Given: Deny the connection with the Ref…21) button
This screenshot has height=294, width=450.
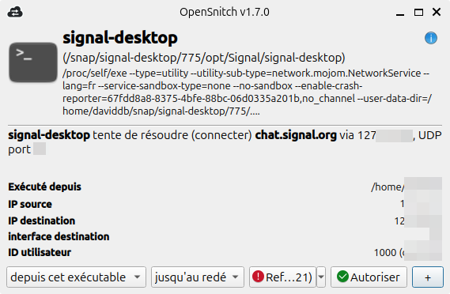Looking at the screenshot, I should pos(282,277).
